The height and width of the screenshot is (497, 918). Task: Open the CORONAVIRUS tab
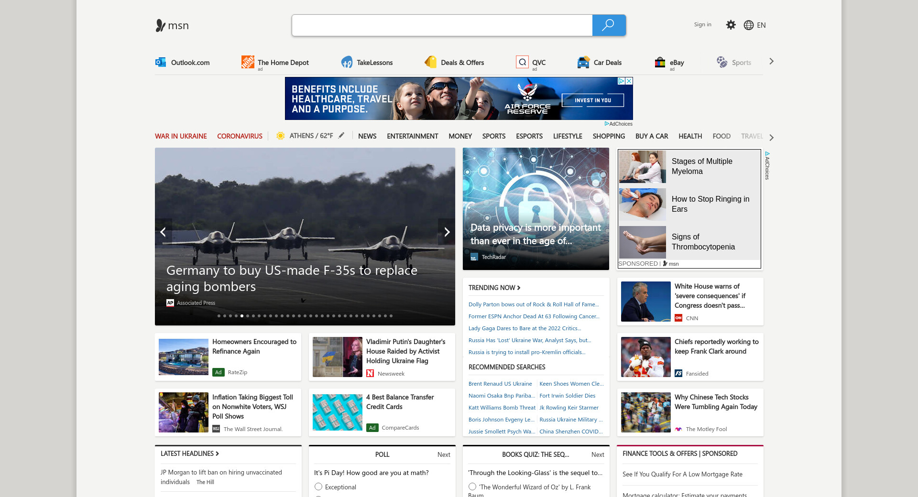click(240, 136)
